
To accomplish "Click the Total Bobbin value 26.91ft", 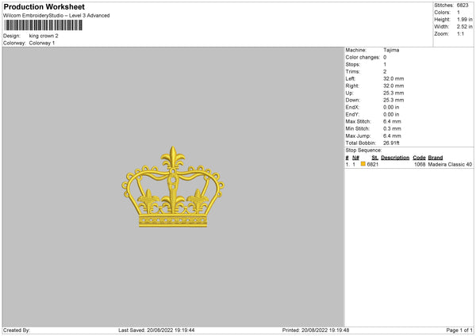I will (391, 143).
